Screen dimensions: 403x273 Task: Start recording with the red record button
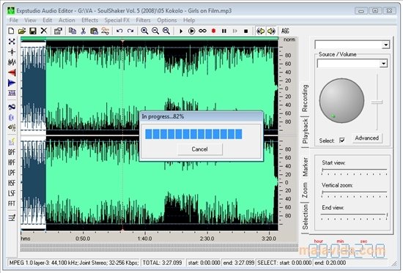tap(213, 31)
